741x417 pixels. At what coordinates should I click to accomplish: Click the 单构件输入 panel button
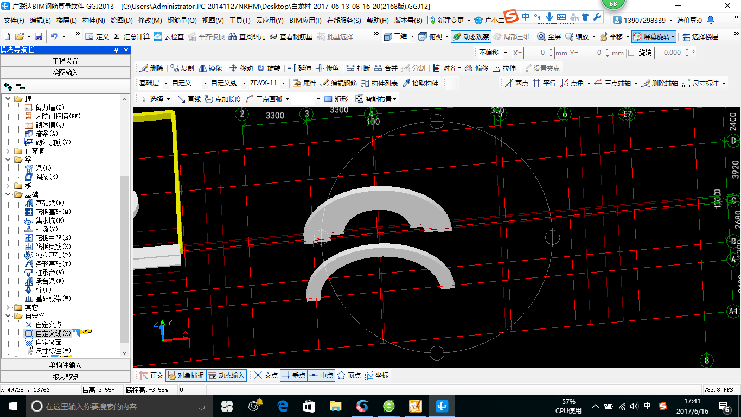click(x=65, y=365)
